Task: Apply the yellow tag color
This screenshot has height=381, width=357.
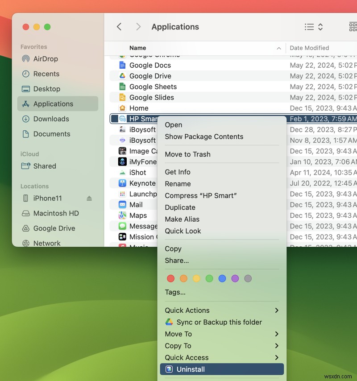Action: (x=196, y=278)
